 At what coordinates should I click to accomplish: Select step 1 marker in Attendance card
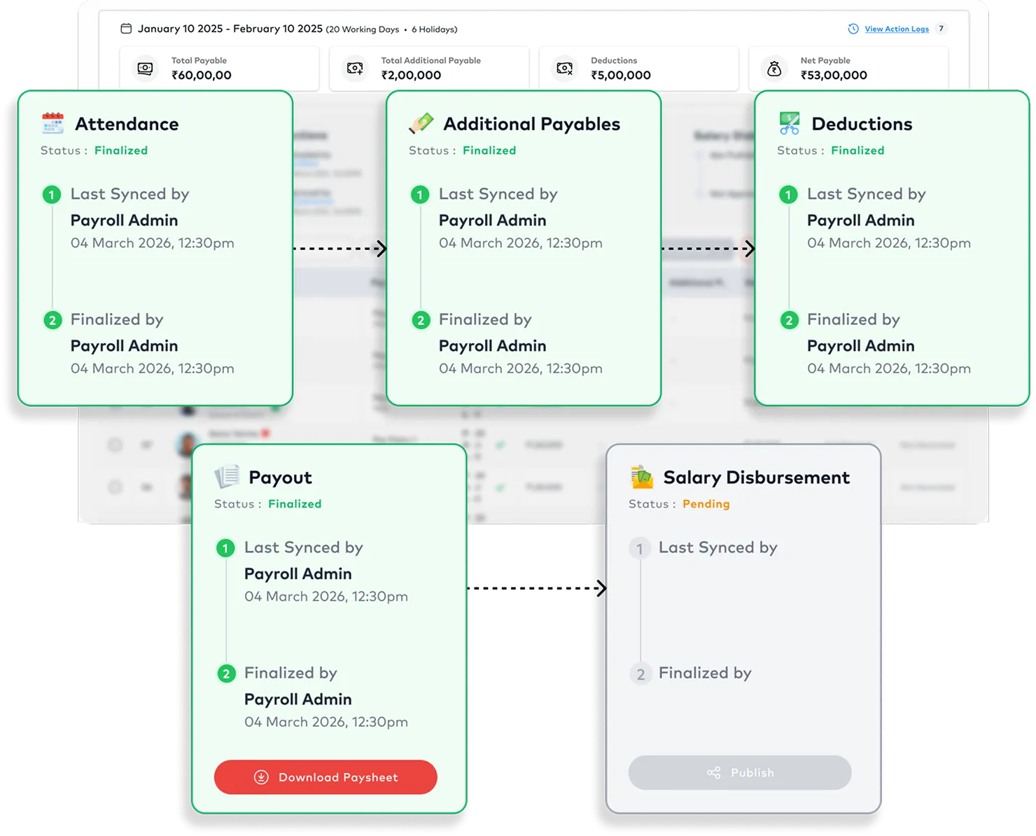point(52,195)
